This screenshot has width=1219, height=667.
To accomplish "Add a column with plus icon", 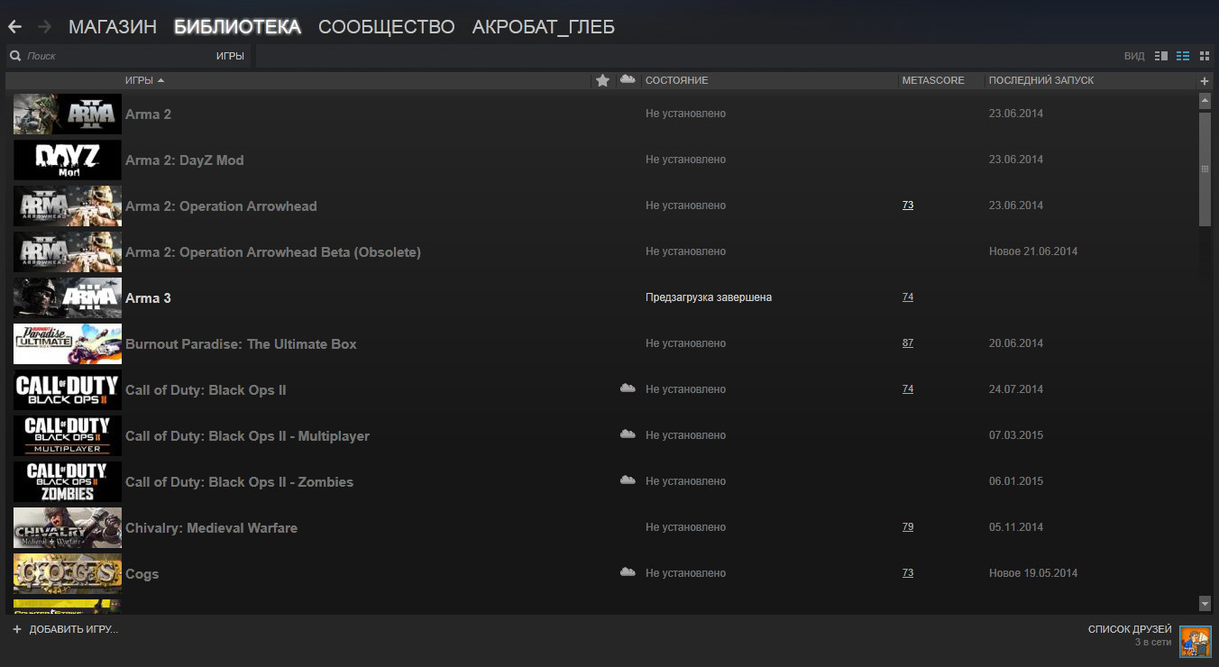I will click(1205, 81).
